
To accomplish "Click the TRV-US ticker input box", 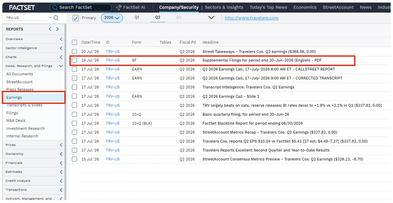I will (x=27, y=18).
